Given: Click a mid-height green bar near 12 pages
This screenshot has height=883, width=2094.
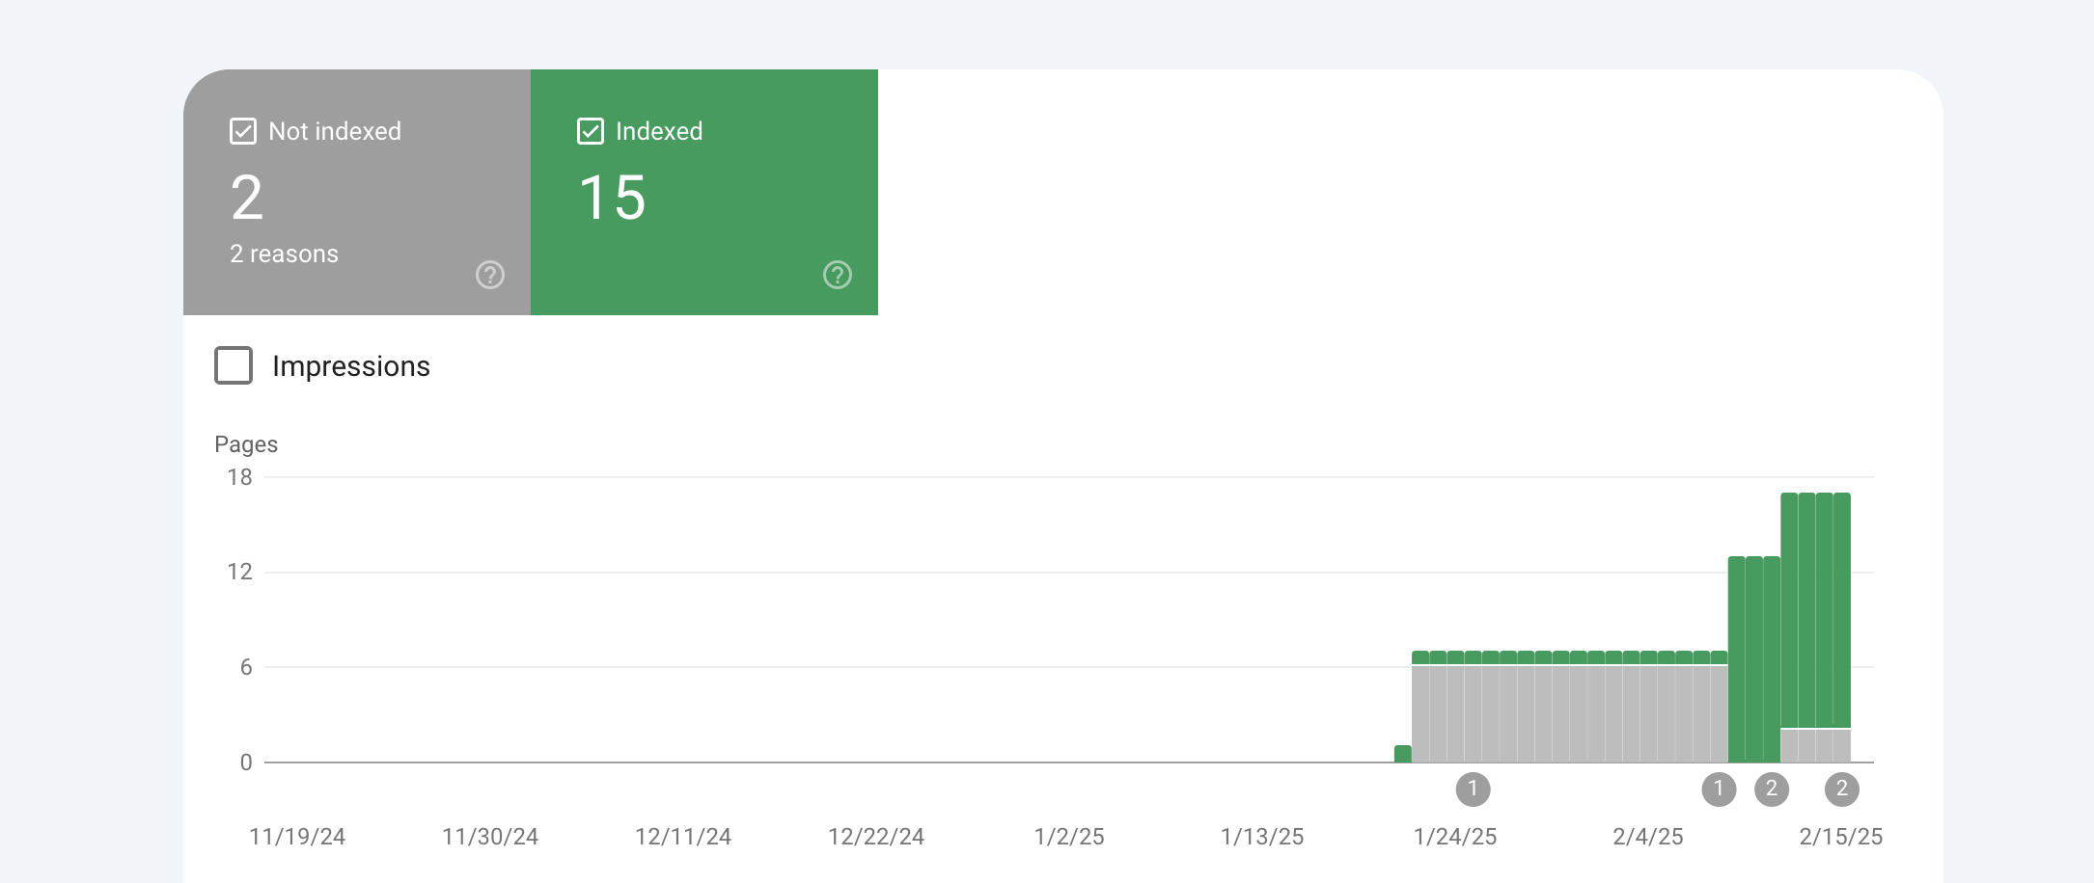Looking at the screenshot, I should (1754, 659).
